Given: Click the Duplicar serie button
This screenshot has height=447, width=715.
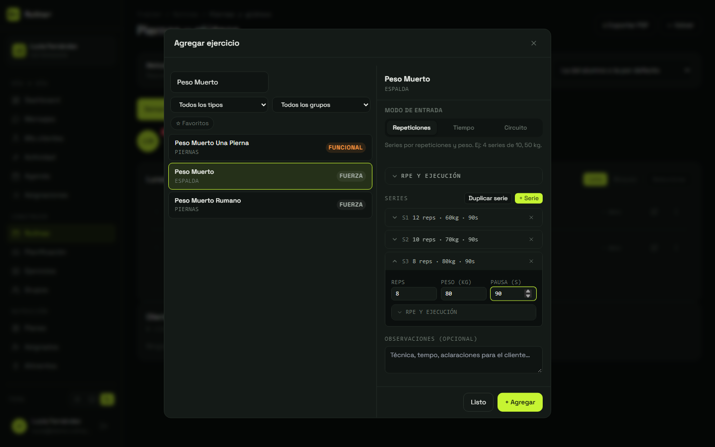Looking at the screenshot, I should 488,198.
